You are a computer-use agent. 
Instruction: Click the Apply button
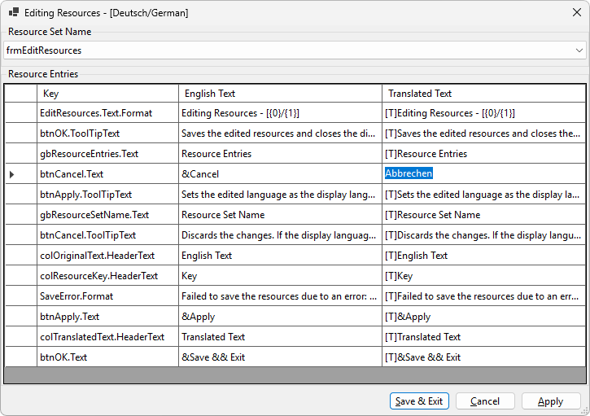[550, 401]
